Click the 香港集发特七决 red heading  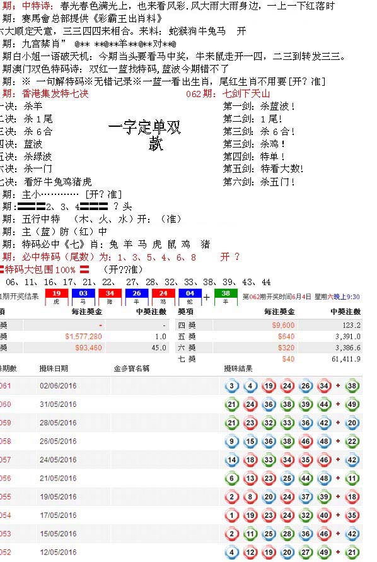pyautogui.click(x=55, y=94)
